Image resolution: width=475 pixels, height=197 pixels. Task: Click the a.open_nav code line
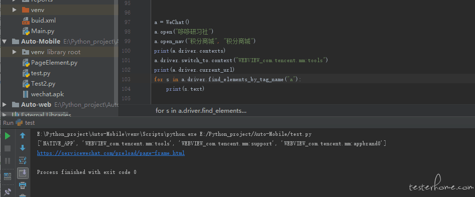tap(205, 42)
